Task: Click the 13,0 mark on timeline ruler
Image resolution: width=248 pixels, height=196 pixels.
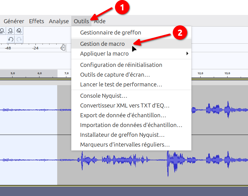Action: (x=227, y=74)
